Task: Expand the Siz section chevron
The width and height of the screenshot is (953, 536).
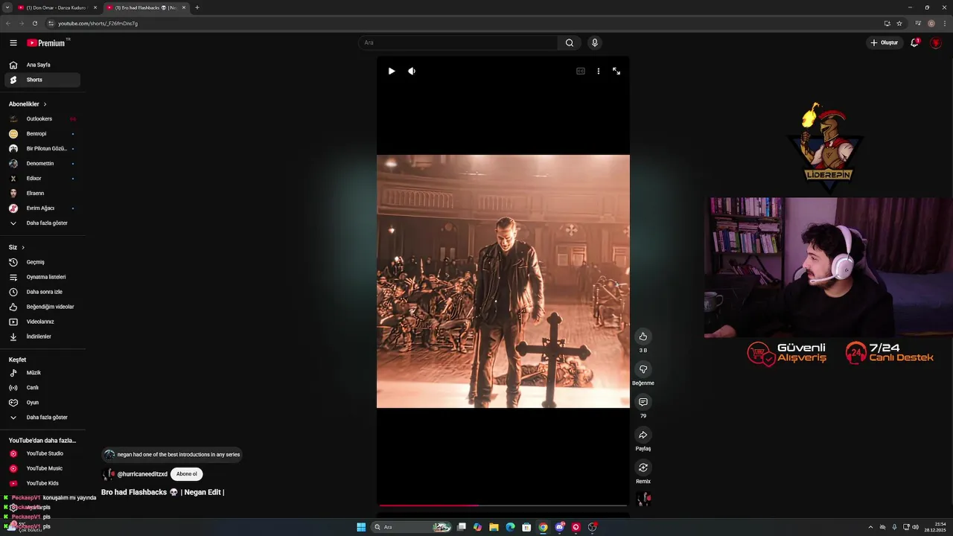Action: [23, 247]
